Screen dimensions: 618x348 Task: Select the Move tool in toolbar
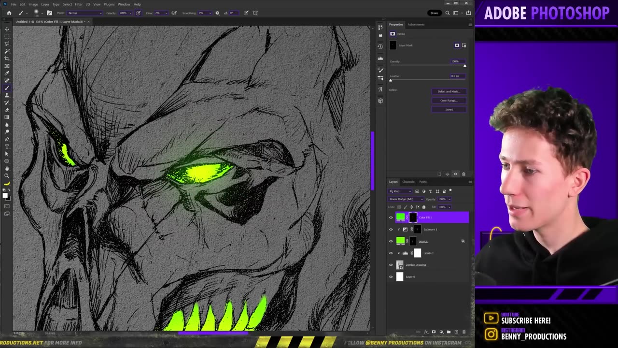pyautogui.click(x=7, y=29)
